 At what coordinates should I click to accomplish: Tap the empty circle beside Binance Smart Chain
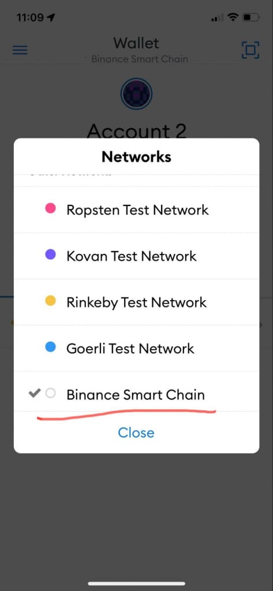pyautogui.click(x=51, y=394)
